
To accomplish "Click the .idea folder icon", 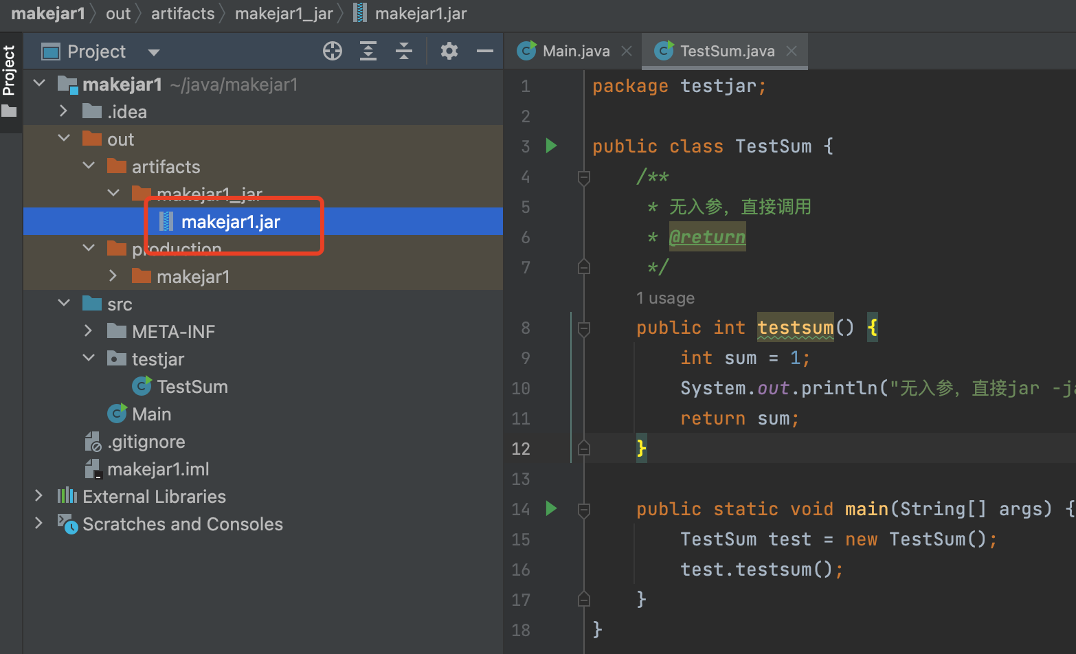I will pos(92,111).
